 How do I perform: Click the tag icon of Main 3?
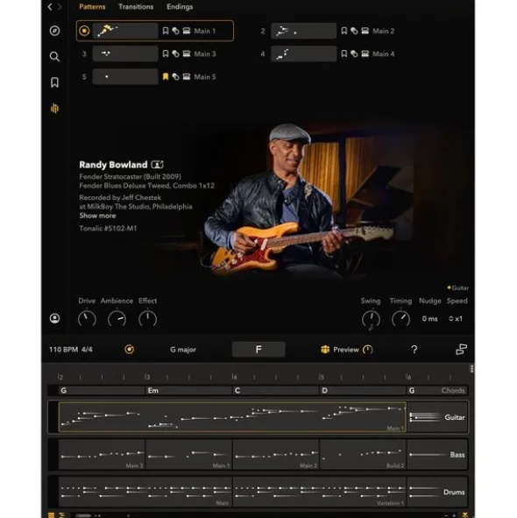[176, 53]
